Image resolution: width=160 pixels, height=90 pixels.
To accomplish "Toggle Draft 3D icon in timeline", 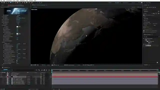I will 39,70.
